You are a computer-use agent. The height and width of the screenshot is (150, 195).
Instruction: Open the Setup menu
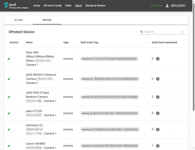click(x=37, y=5)
